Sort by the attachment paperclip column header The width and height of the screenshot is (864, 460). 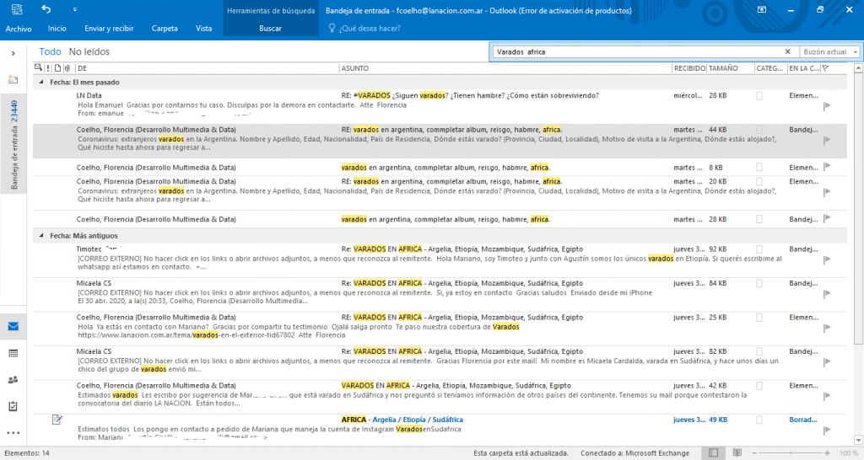click(67, 68)
